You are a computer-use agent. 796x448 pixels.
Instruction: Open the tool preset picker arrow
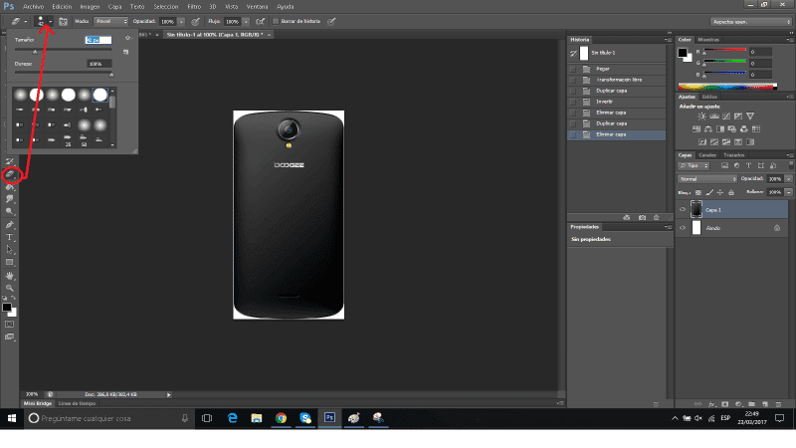pos(26,21)
